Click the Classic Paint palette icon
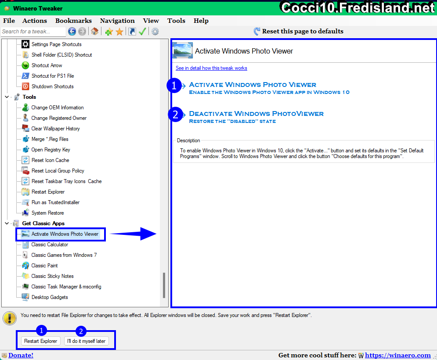This screenshot has height=360, width=437. coord(25,266)
